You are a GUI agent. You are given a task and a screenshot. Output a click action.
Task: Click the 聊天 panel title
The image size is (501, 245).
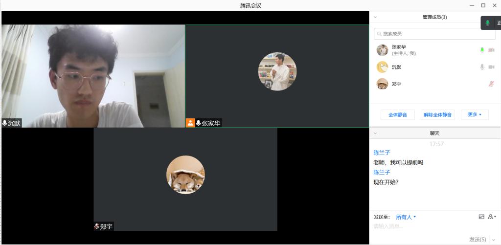pyautogui.click(x=435, y=133)
